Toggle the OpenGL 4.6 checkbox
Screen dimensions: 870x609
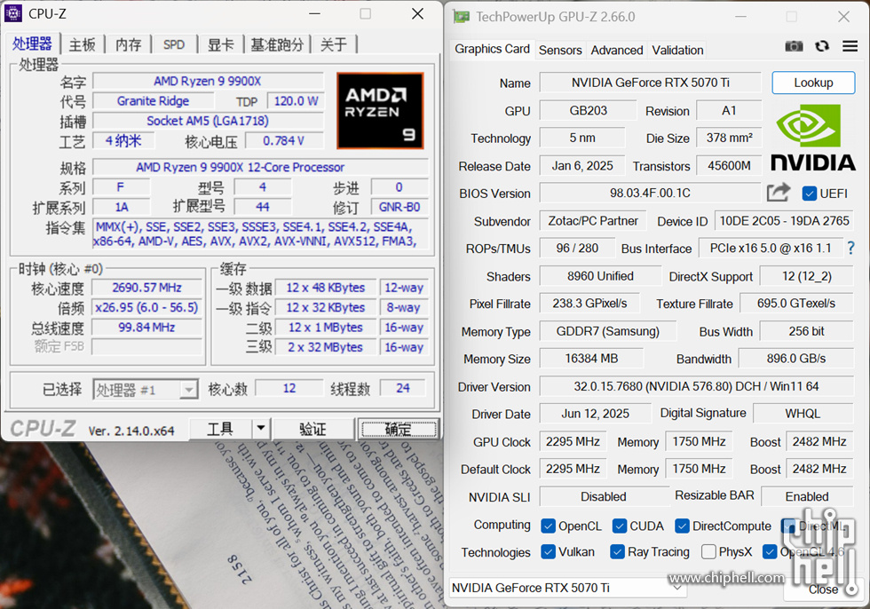point(770,552)
